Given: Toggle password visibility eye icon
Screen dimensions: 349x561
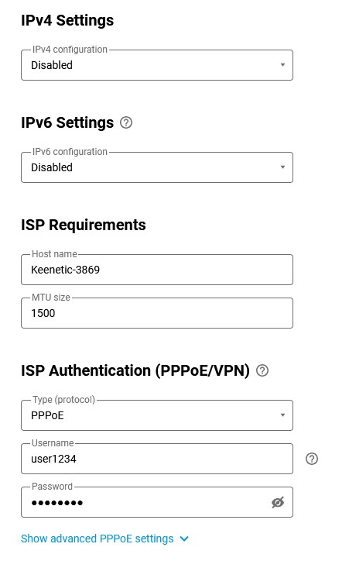Looking at the screenshot, I should [278, 502].
